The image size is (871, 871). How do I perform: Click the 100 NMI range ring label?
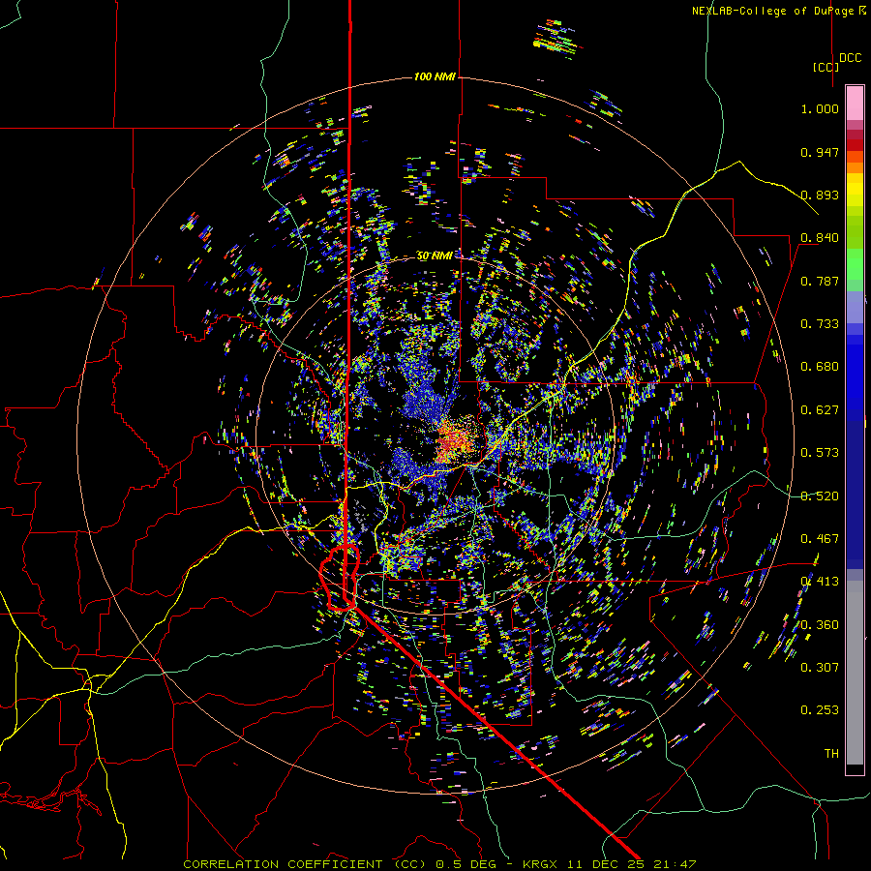click(435, 76)
